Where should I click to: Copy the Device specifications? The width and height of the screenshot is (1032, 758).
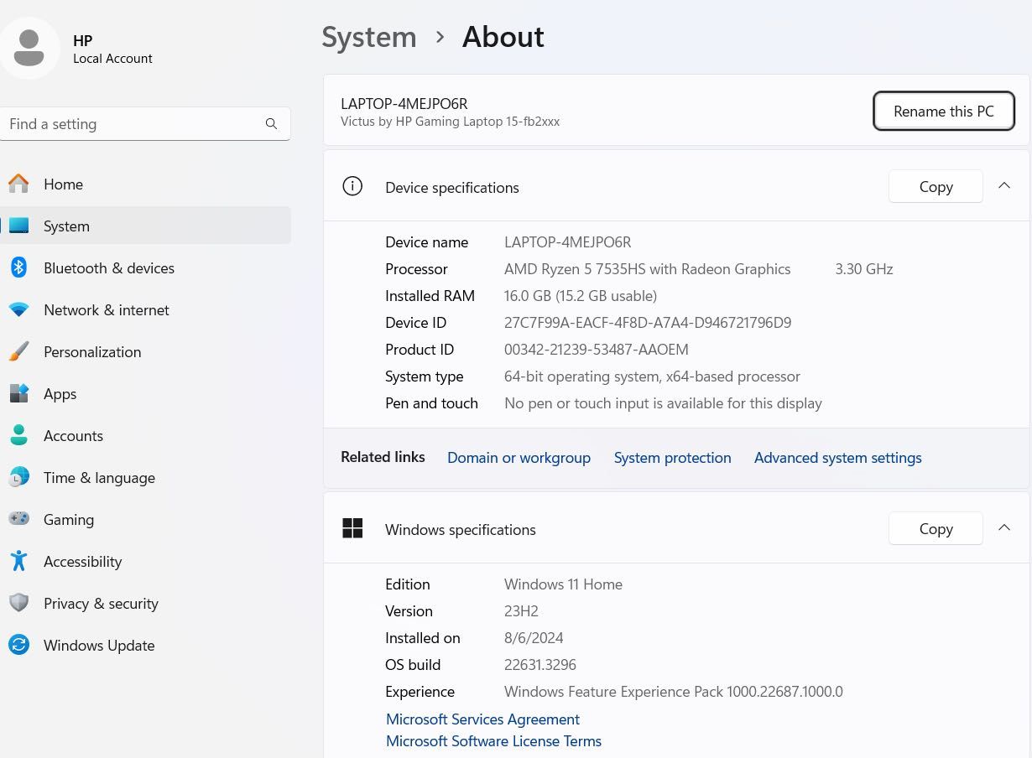coord(936,186)
